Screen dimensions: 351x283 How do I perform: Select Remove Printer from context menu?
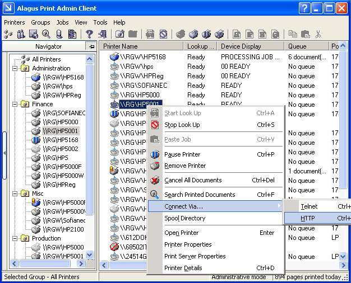click(215, 166)
